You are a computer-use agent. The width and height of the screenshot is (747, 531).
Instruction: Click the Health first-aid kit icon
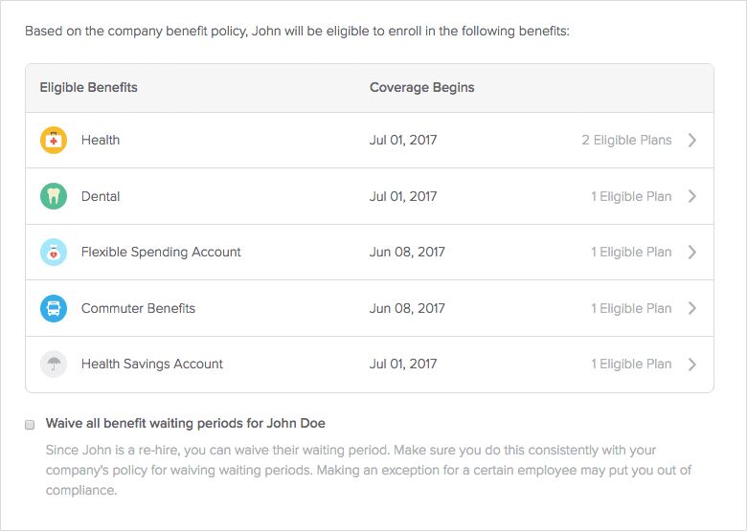[54, 141]
